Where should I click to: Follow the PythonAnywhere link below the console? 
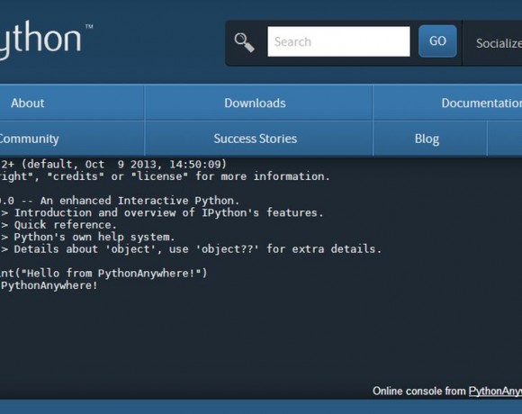tap(495, 391)
